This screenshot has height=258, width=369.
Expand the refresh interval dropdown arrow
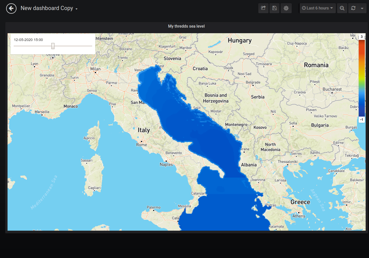click(x=362, y=8)
